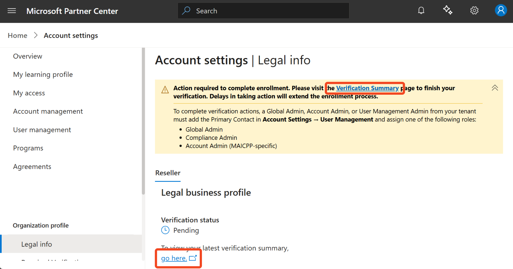Click Account settings breadcrumb

71,36
